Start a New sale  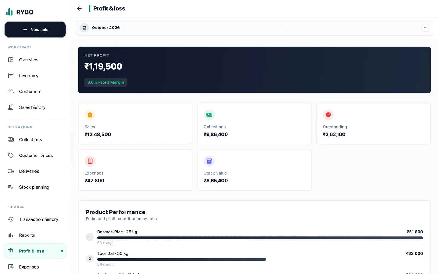(x=35, y=30)
